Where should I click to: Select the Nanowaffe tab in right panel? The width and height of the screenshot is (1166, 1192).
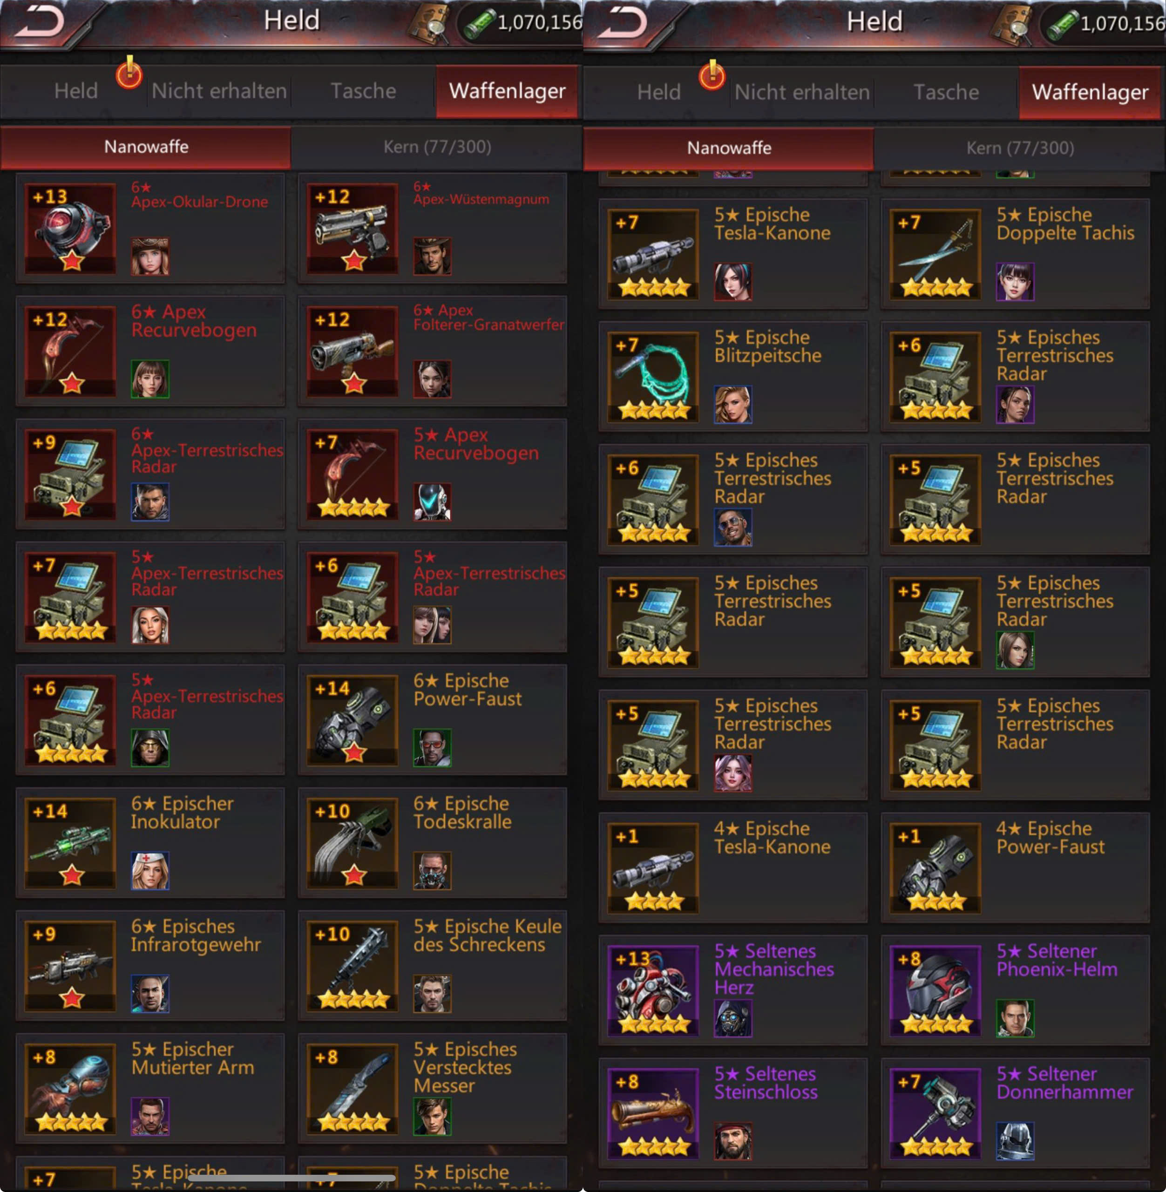pos(729,148)
